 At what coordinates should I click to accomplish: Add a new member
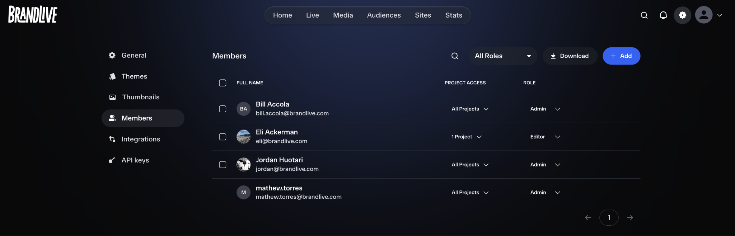pyautogui.click(x=621, y=56)
